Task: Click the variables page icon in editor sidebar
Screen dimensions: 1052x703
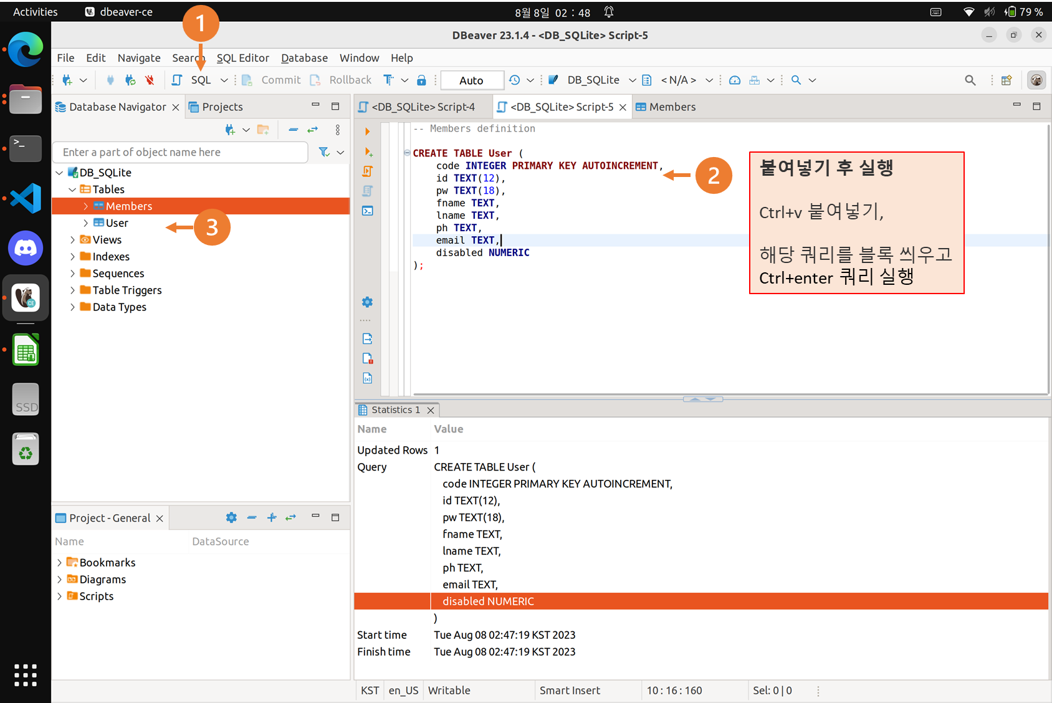Action: pos(368,378)
